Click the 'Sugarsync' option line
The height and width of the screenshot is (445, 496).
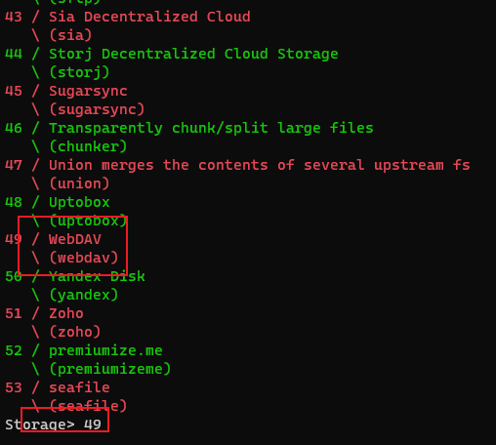click(x=66, y=91)
